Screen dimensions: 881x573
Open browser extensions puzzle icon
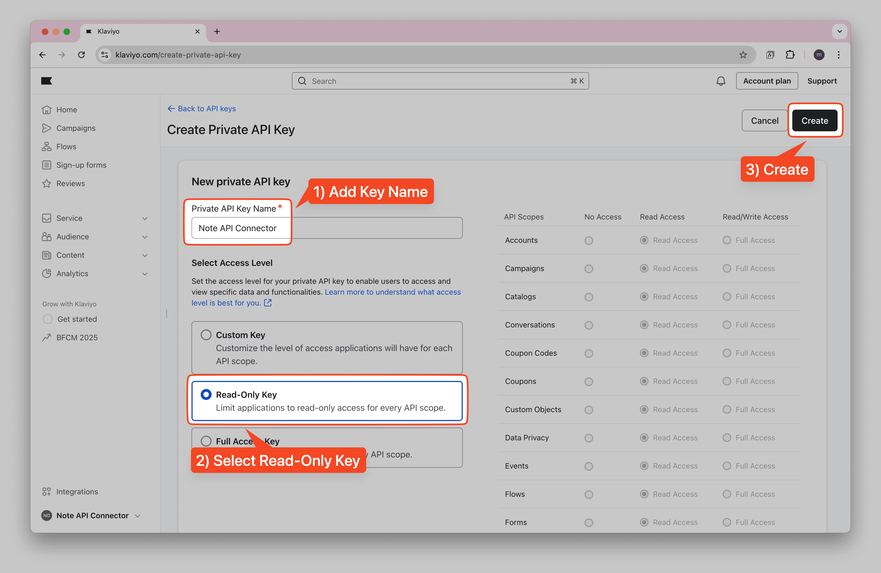pos(790,55)
